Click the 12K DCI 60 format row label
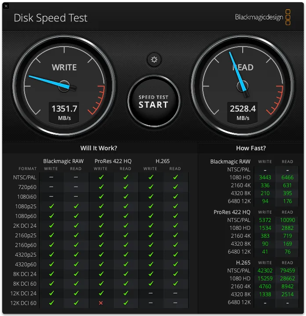 coord(23,303)
